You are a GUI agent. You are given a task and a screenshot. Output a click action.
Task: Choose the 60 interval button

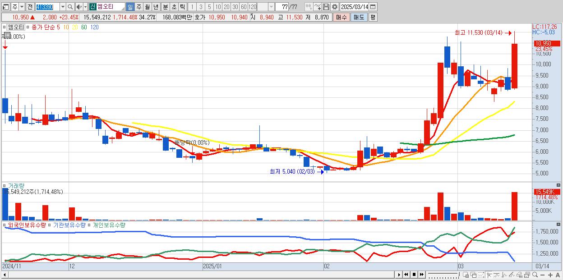[244, 7]
